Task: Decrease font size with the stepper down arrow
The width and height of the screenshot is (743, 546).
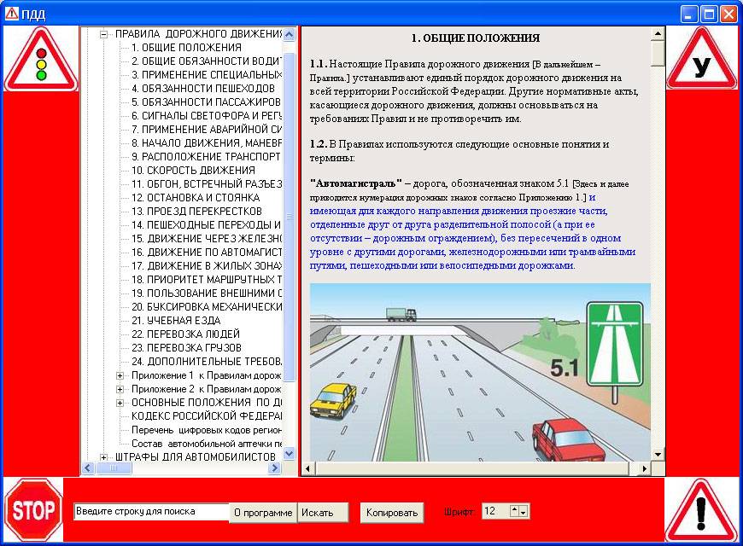Action: pyautogui.click(x=524, y=512)
